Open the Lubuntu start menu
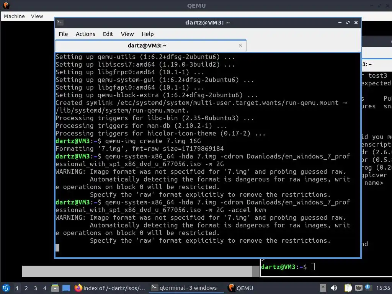The height and width of the screenshot is (294, 392). coord(6,288)
